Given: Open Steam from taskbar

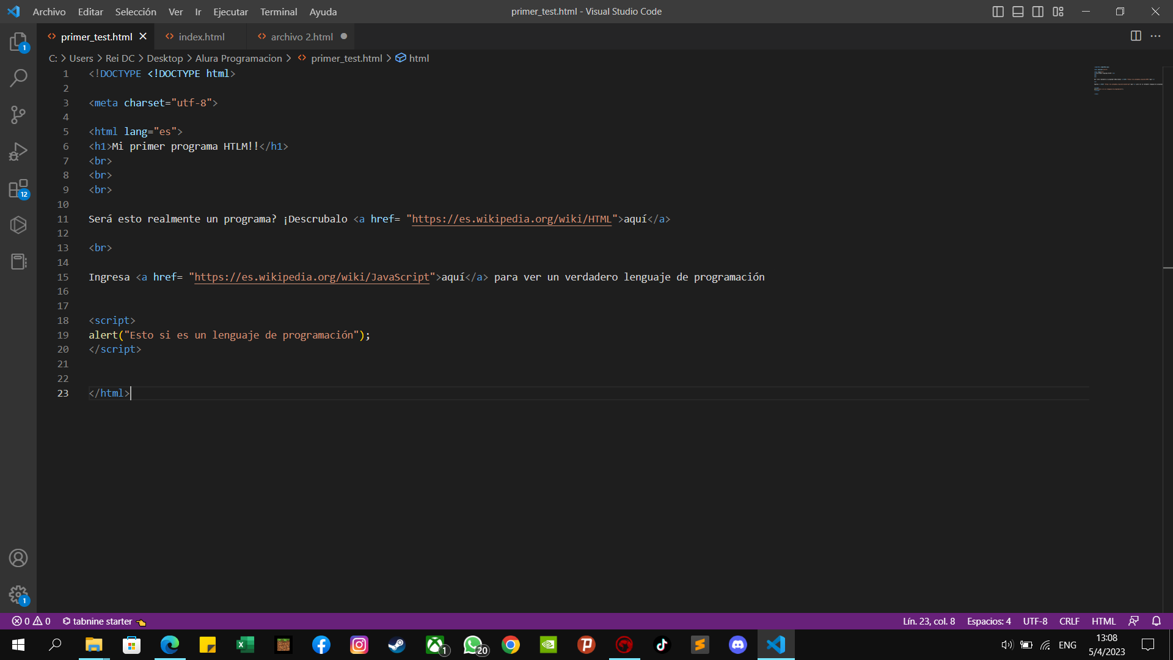Looking at the screenshot, I should (x=397, y=645).
